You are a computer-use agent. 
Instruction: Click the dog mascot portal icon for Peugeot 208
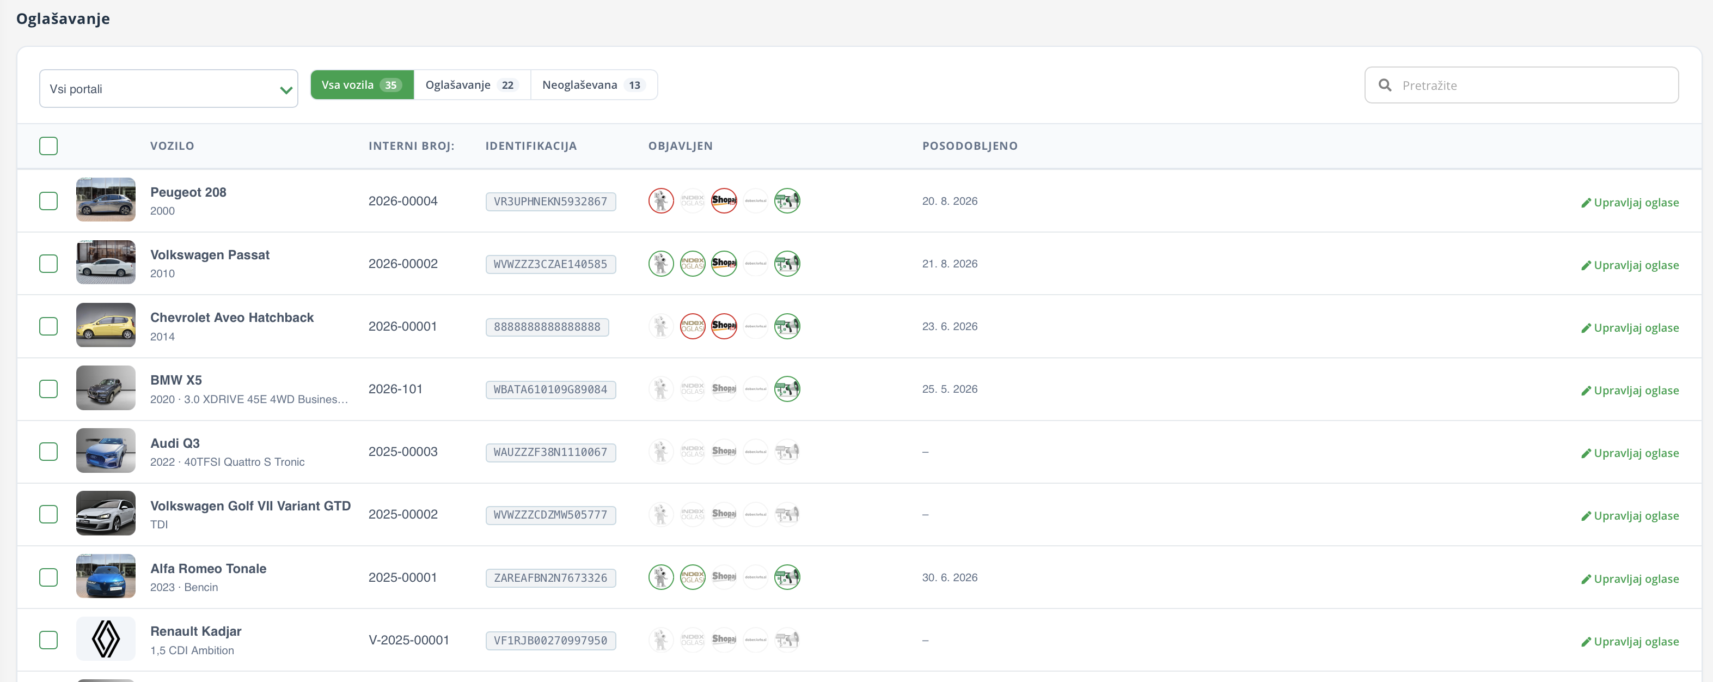[x=661, y=201]
